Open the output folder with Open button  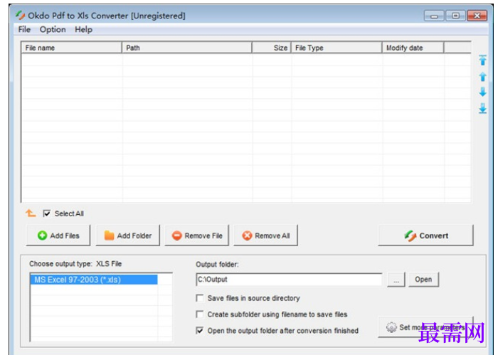click(423, 280)
